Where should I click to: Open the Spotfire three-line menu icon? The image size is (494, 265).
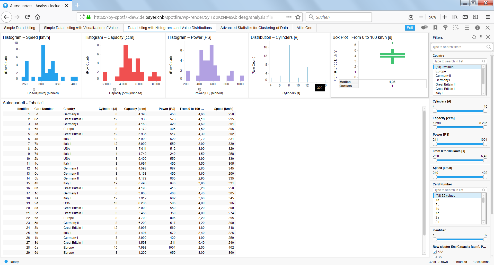467,28
